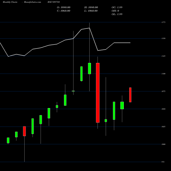Screen dimensions: 171x171
Task: Select the 'H: 1080.00' high value
Action: (x=91, y=8)
